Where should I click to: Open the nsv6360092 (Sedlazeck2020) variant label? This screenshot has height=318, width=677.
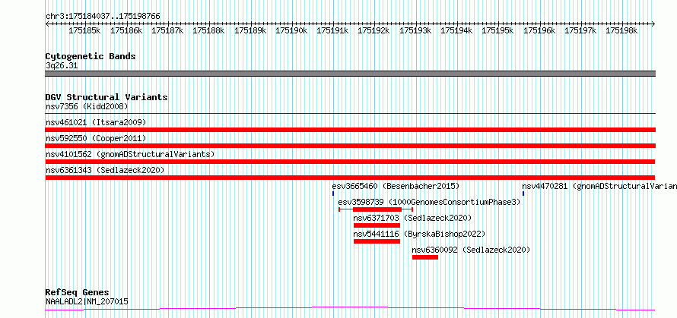[471, 250]
